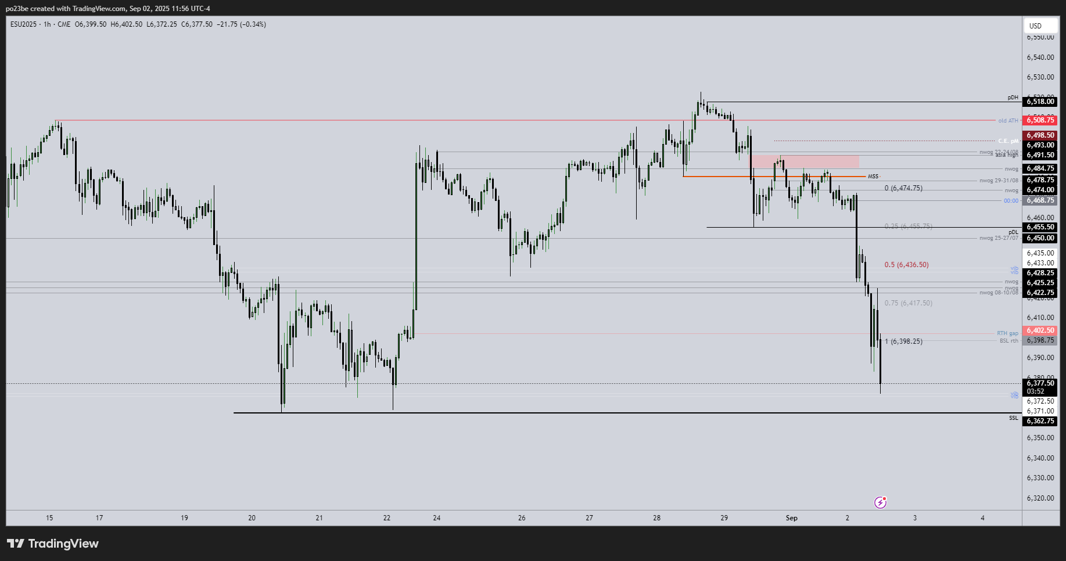This screenshot has width=1066, height=561.
Task: Click the TradingView logo in the bottom left corner
Action: 52,544
